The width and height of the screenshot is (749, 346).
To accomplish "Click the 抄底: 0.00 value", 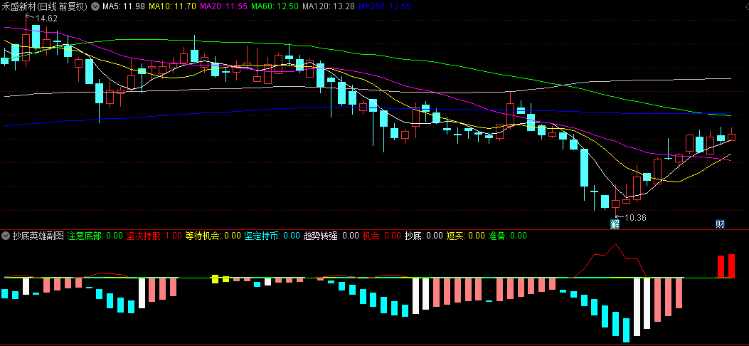I will [424, 236].
